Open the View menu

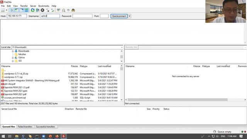coord(15,6)
